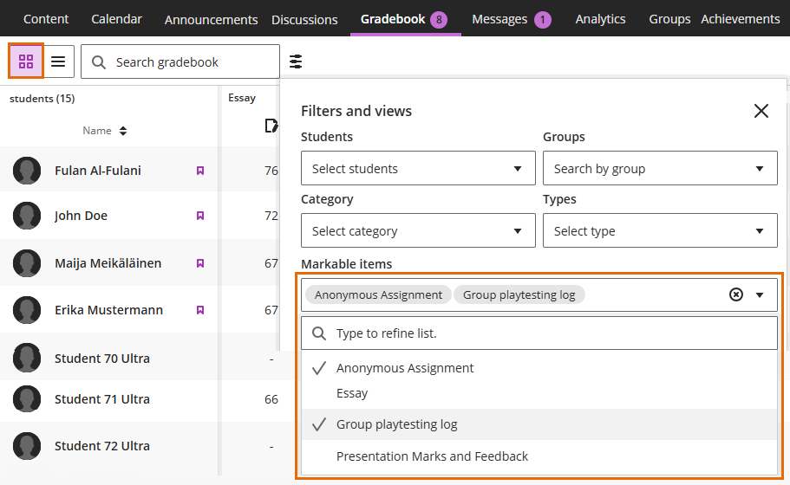
Task: Click flag icon beside Fulan Al-Fulani
Action: click(200, 171)
